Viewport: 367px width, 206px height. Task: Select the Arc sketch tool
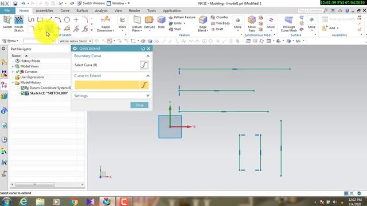point(58,19)
